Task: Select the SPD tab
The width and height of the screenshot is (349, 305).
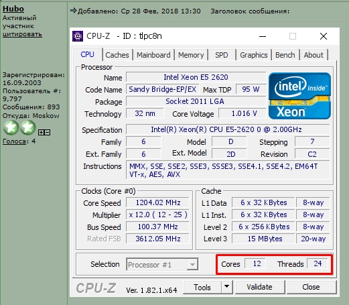Action: coord(222,55)
